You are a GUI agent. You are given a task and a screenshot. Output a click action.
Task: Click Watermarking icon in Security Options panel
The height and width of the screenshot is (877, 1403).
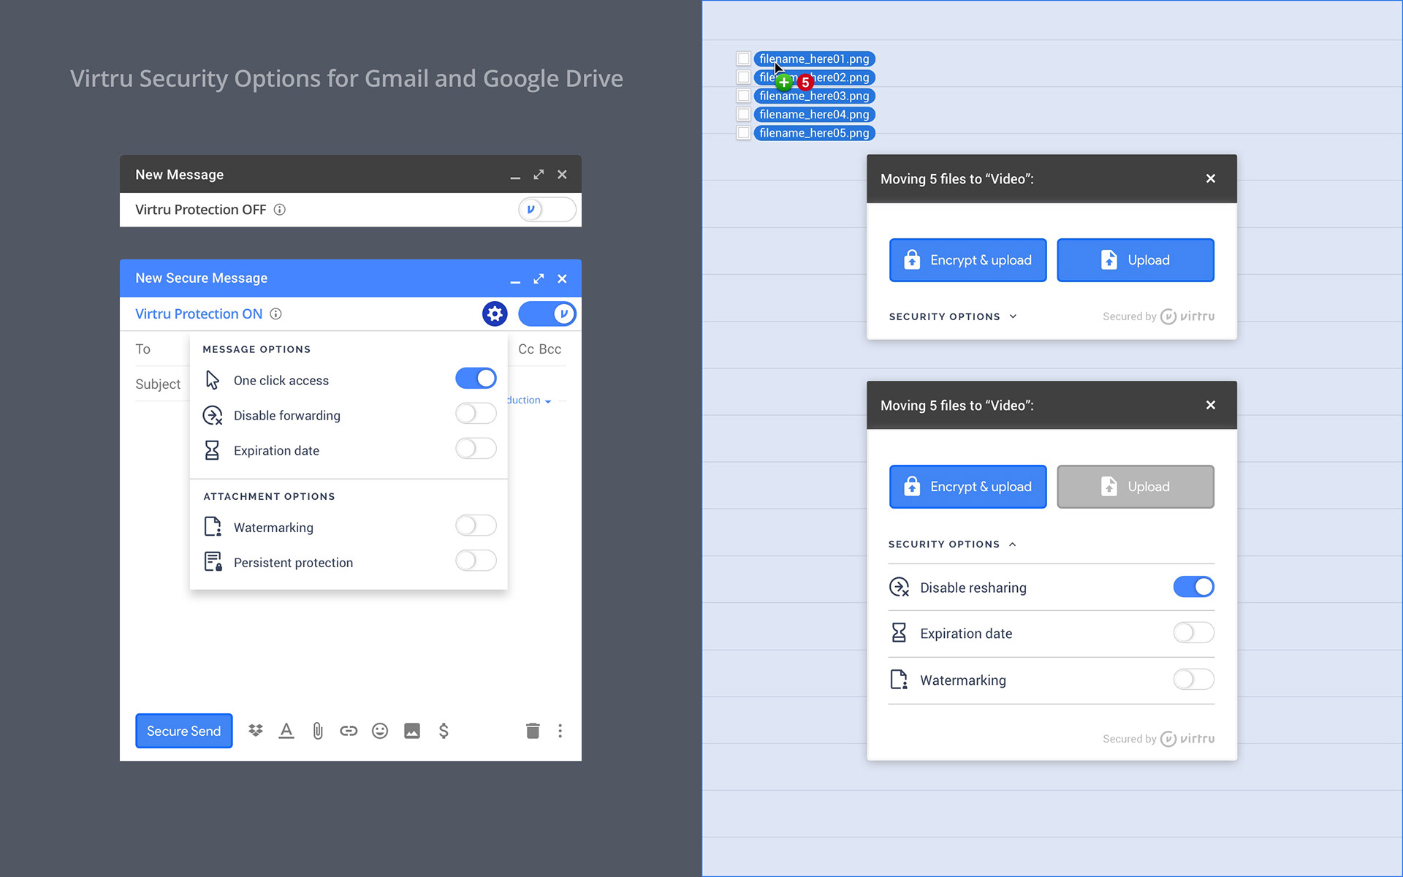click(899, 680)
